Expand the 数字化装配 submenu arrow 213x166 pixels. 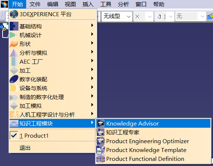coord(92,78)
